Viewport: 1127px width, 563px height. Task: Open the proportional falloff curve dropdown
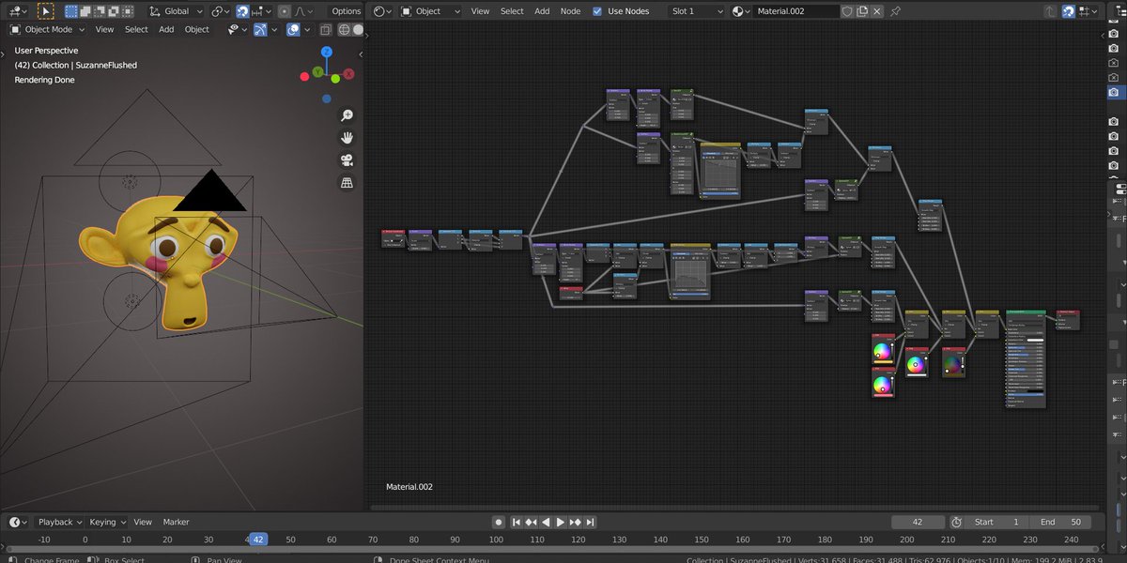point(303,11)
